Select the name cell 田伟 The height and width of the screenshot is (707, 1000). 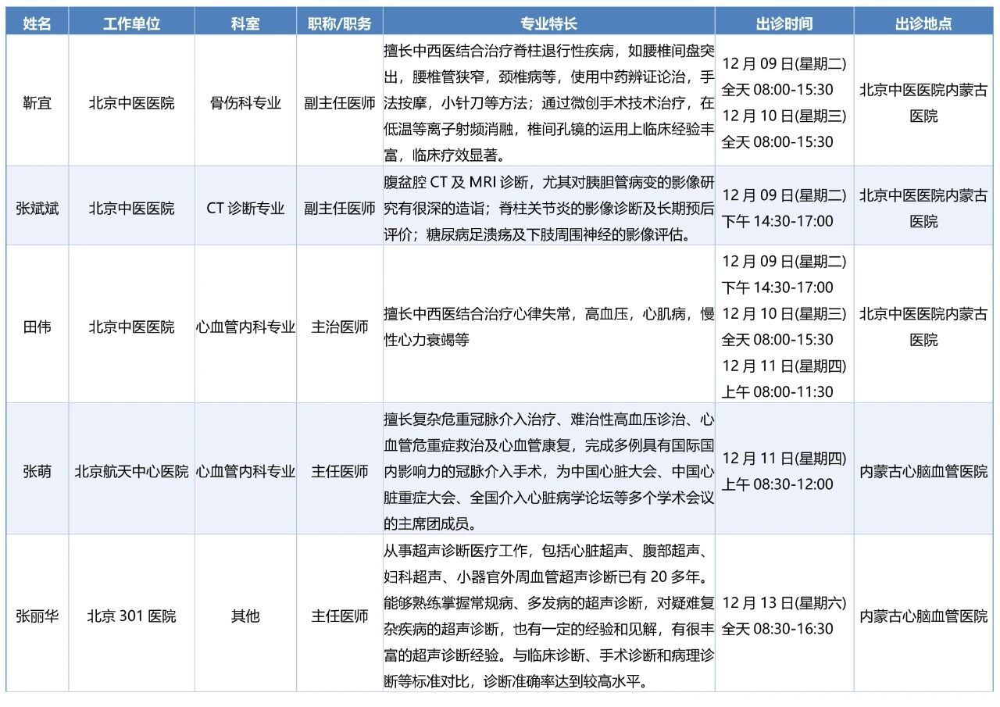[37, 327]
